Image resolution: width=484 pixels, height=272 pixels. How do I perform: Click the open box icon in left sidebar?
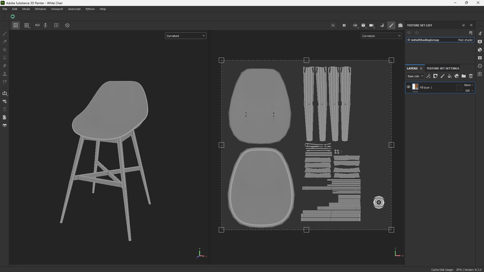[5, 125]
